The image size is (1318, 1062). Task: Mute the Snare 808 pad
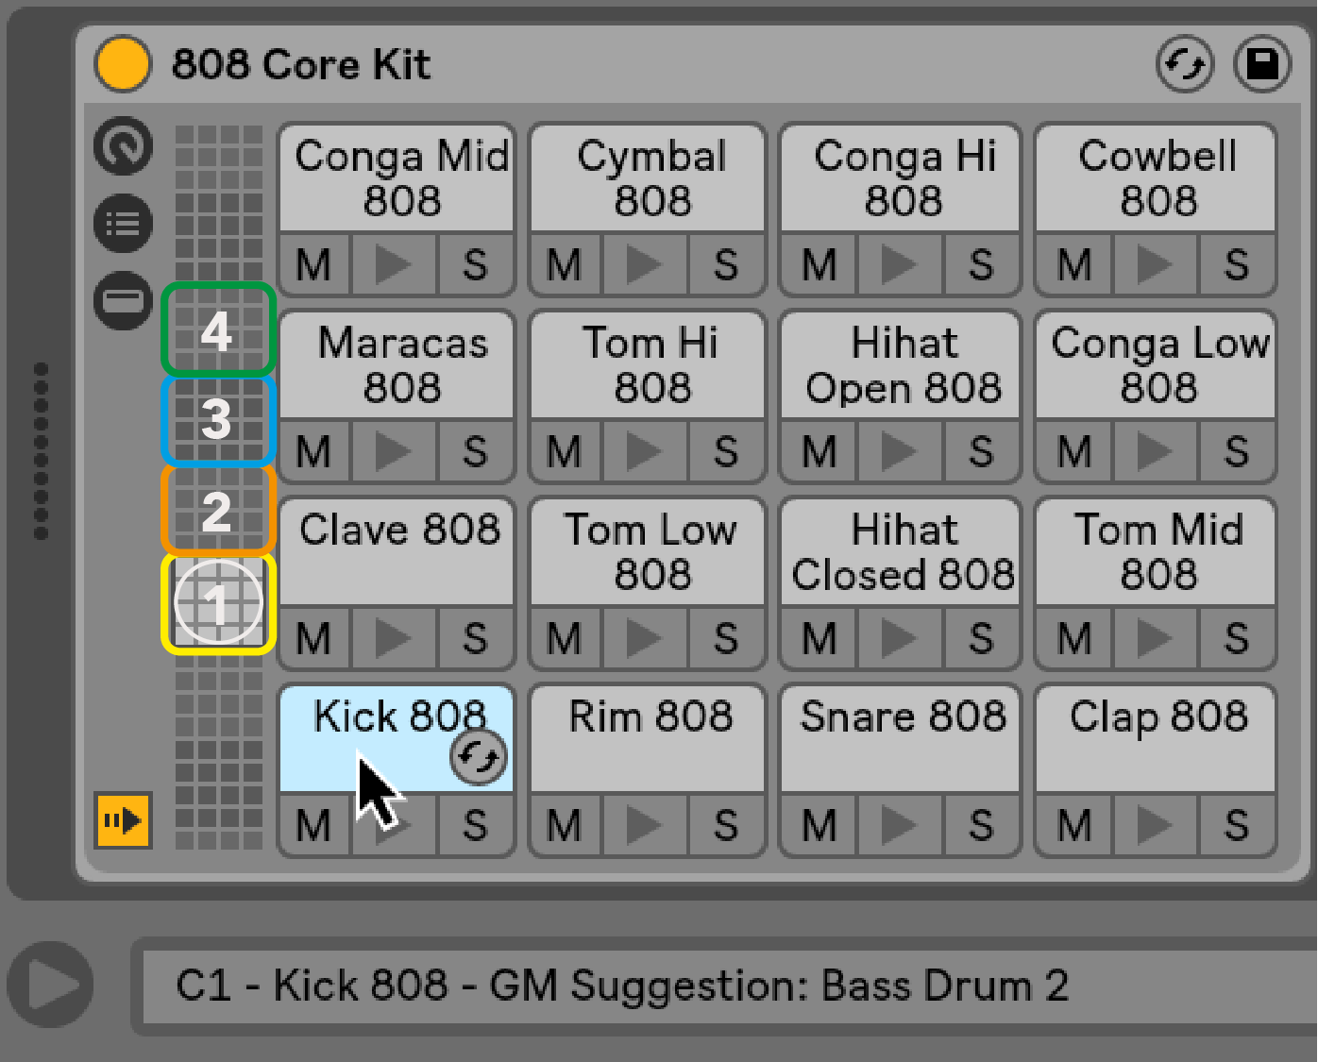[820, 825]
